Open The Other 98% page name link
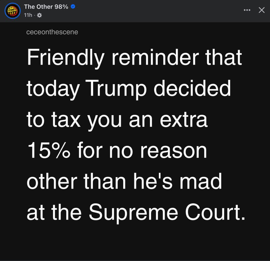270x261 pixels. [46, 7]
